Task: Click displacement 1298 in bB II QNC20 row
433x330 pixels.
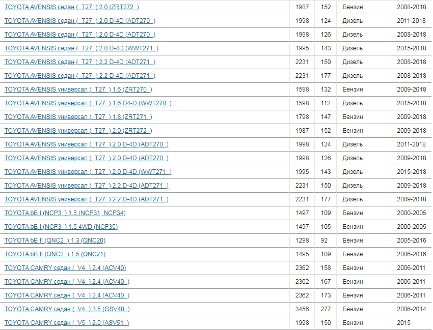Action: 302,241
